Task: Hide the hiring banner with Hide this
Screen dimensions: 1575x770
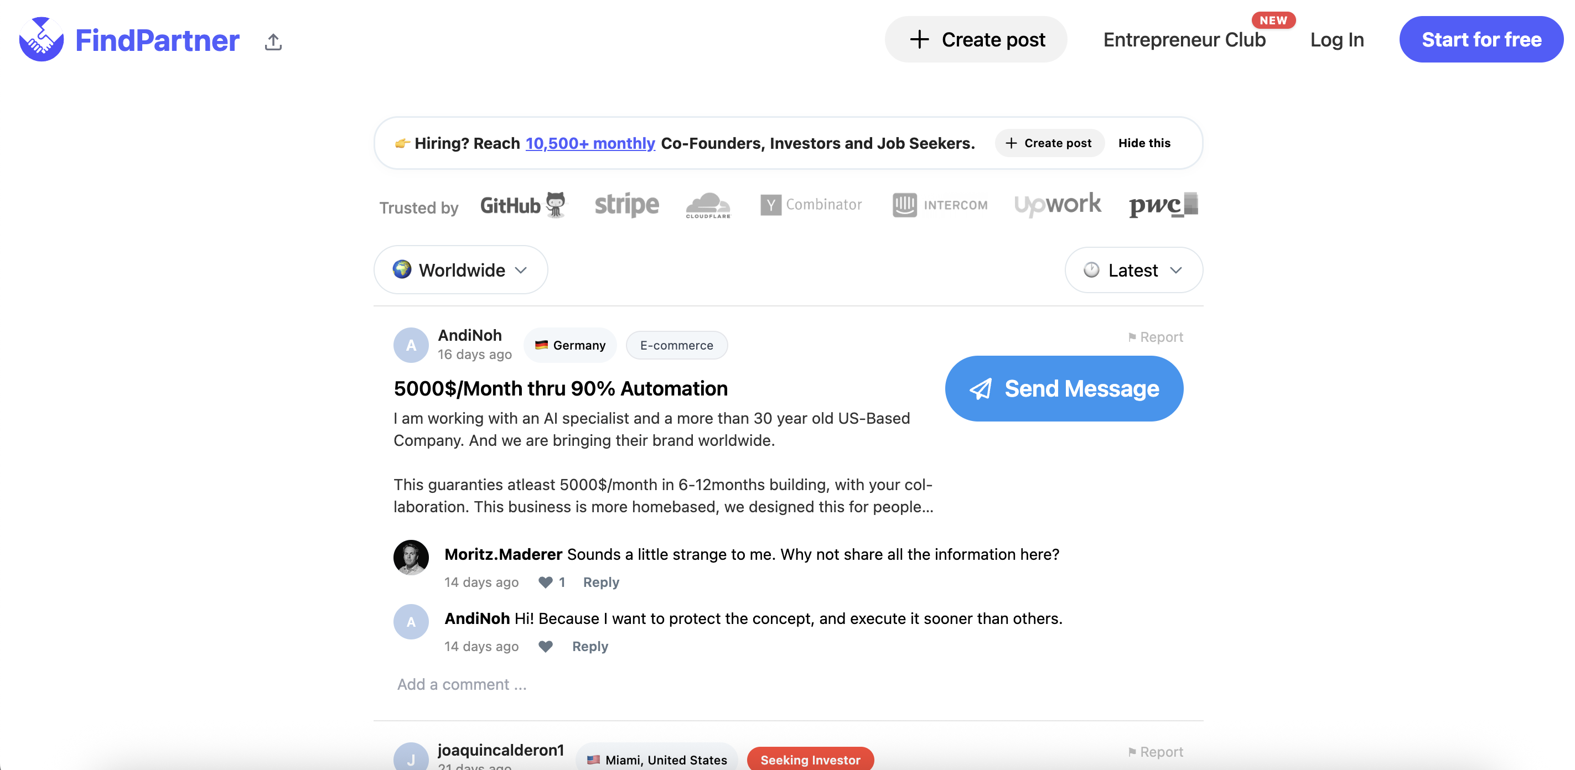Action: (1144, 143)
